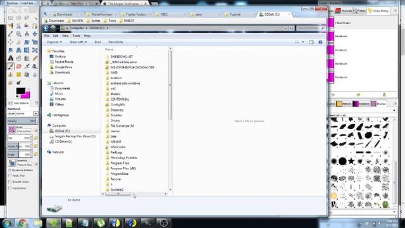Screen dimensions: 405x228
Task: Open the Explorer Edit menu
Action: pos(56,35)
